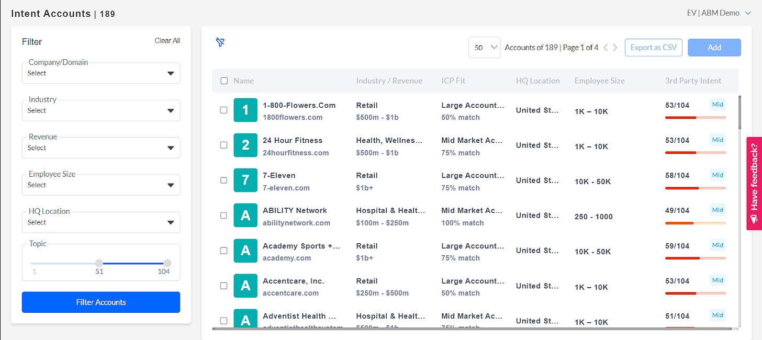Viewport: 762px width, 340px height.
Task: Open 1-800-Flowers.Com avatar tile '1'
Action: (245, 110)
